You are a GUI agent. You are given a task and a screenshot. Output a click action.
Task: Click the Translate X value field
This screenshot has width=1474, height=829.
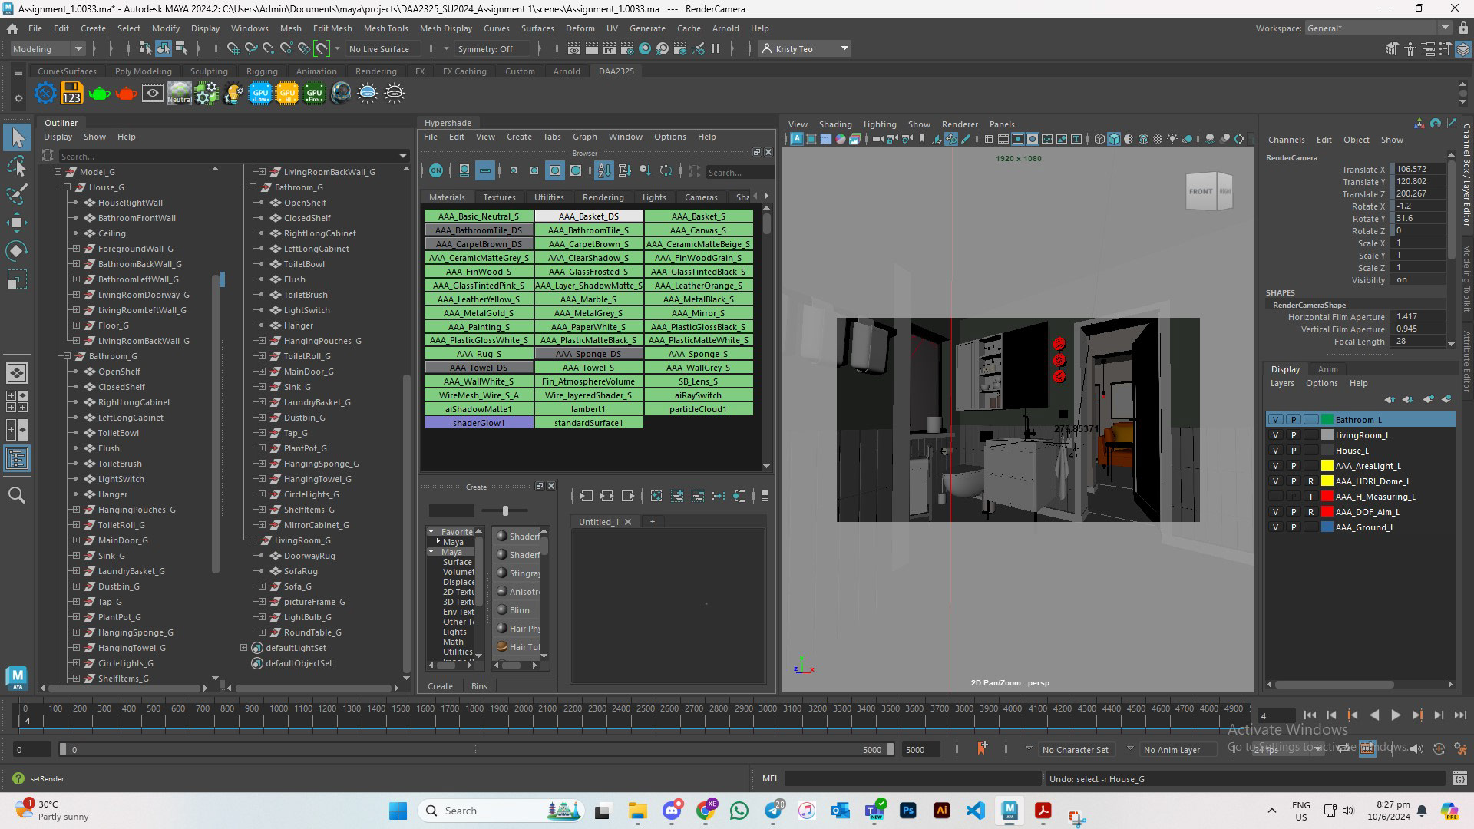(x=1419, y=169)
